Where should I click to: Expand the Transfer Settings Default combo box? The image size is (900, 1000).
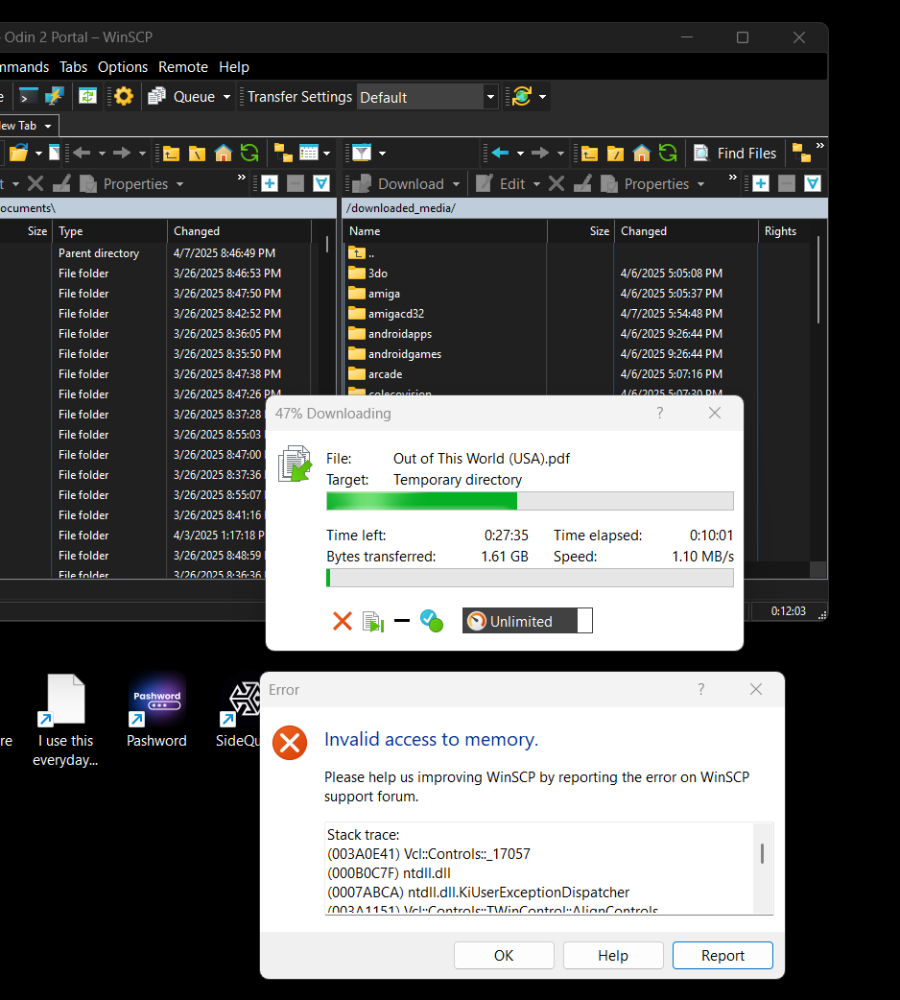coord(490,97)
